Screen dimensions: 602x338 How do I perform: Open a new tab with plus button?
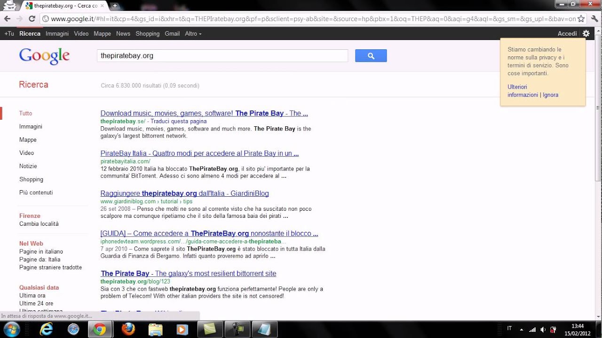115,6
